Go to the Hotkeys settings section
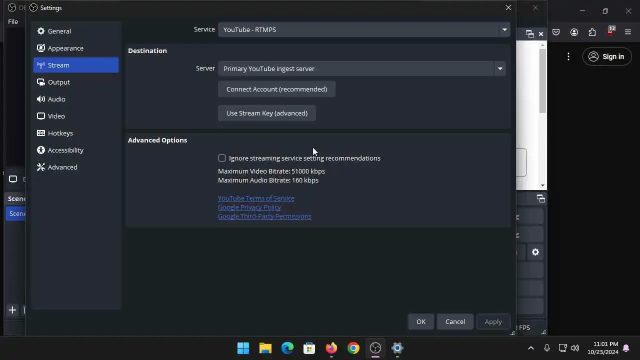Screen dimensions: 640x360 (76, 133)
